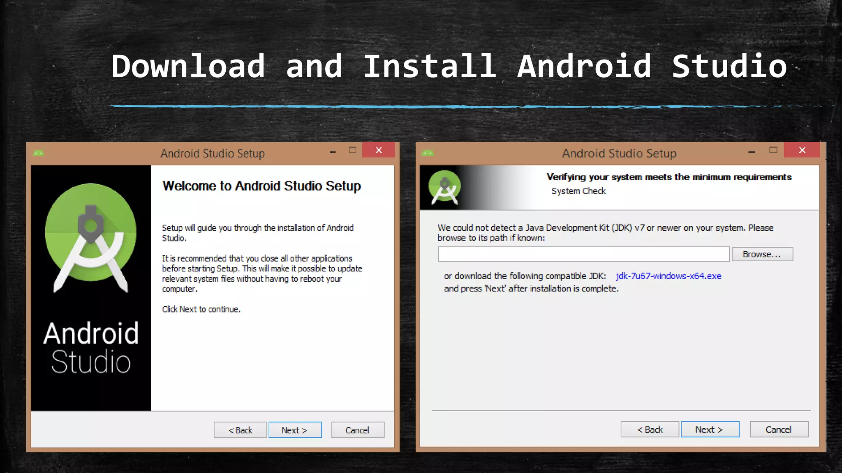
Task: Click the Android Studio logo in System Check header
Action: coord(444,187)
